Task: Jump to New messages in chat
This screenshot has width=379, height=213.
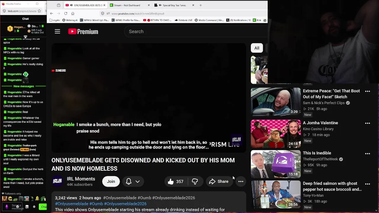Action: (24, 86)
